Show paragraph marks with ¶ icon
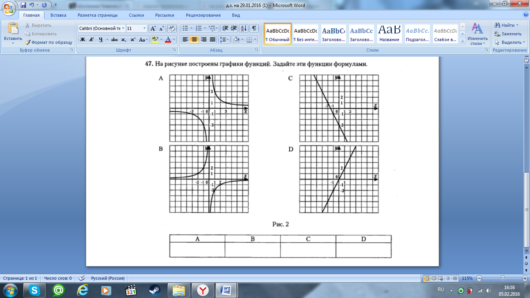This screenshot has width=530, height=298. 254,28
